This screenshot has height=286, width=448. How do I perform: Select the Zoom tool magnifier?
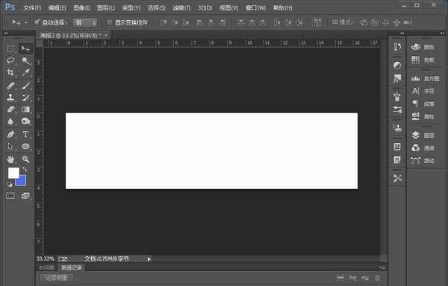(25, 159)
